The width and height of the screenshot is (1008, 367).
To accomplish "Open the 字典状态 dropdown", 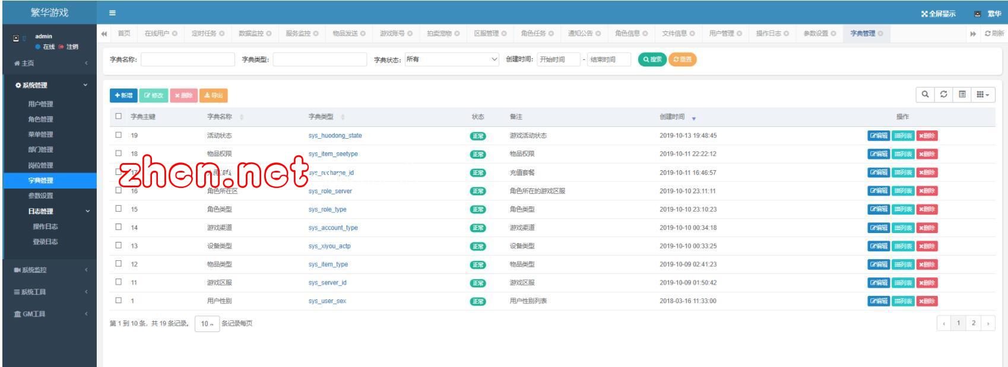I will click(452, 59).
